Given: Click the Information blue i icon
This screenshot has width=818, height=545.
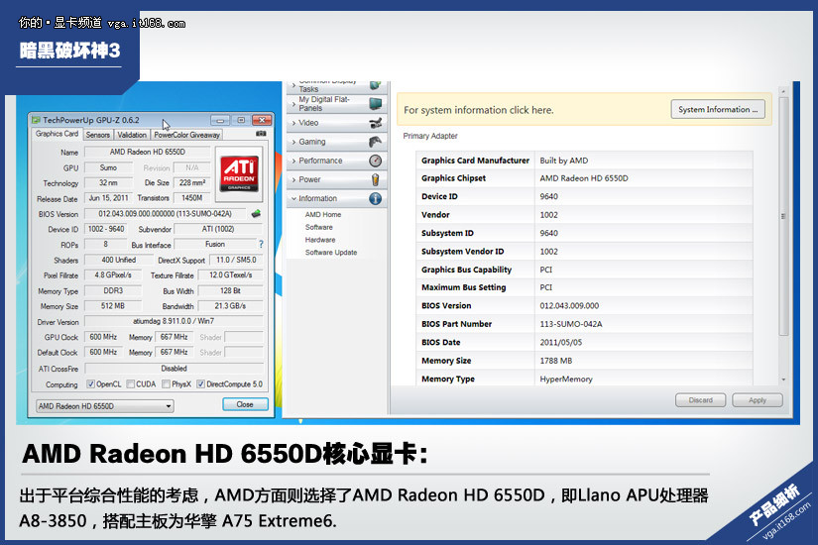Looking at the screenshot, I should tap(375, 199).
